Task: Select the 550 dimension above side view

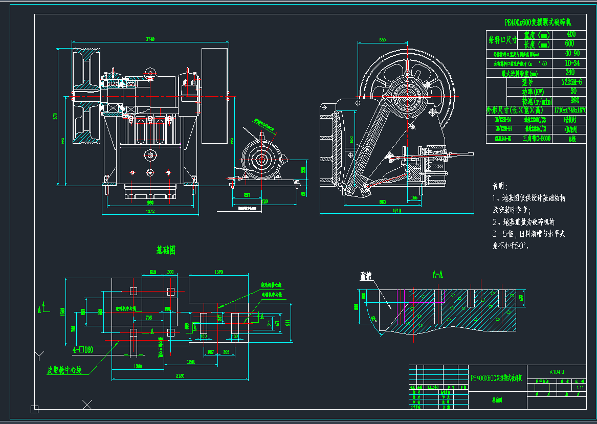Action: [x=382, y=39]
